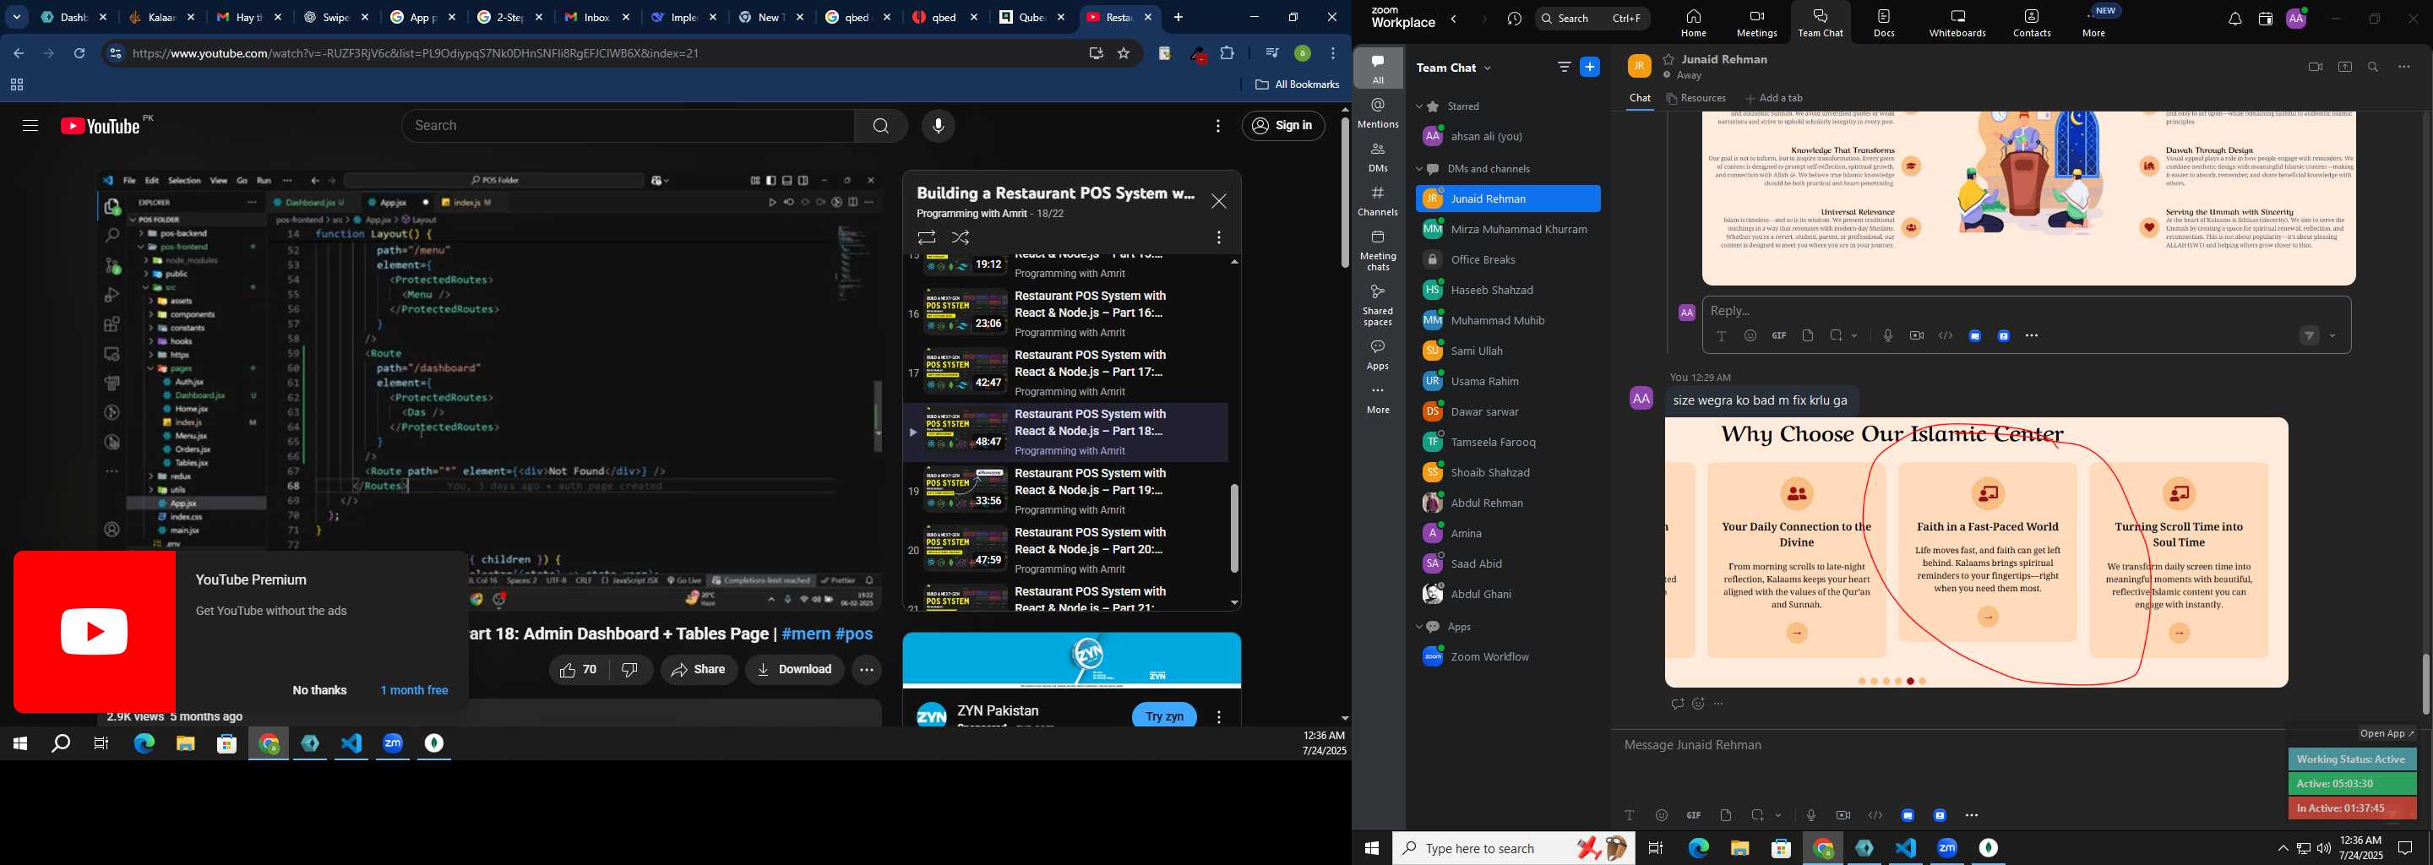Select the Chat tab
Viewport: 2433px width, 865px height.
pos(1640,98)
